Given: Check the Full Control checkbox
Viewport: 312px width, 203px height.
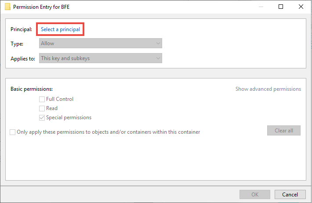Looking at the screenshot, I should click(x=42, y=99).
